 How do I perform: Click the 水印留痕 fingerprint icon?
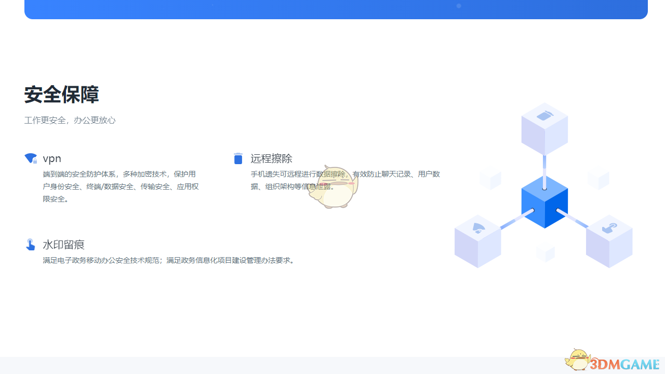[x=30, y=244]
